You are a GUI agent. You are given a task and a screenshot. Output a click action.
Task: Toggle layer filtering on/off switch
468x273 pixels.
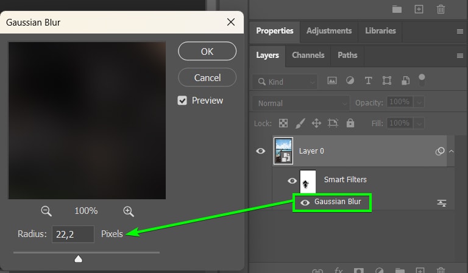pyautogui.click(x=422, y=80)
